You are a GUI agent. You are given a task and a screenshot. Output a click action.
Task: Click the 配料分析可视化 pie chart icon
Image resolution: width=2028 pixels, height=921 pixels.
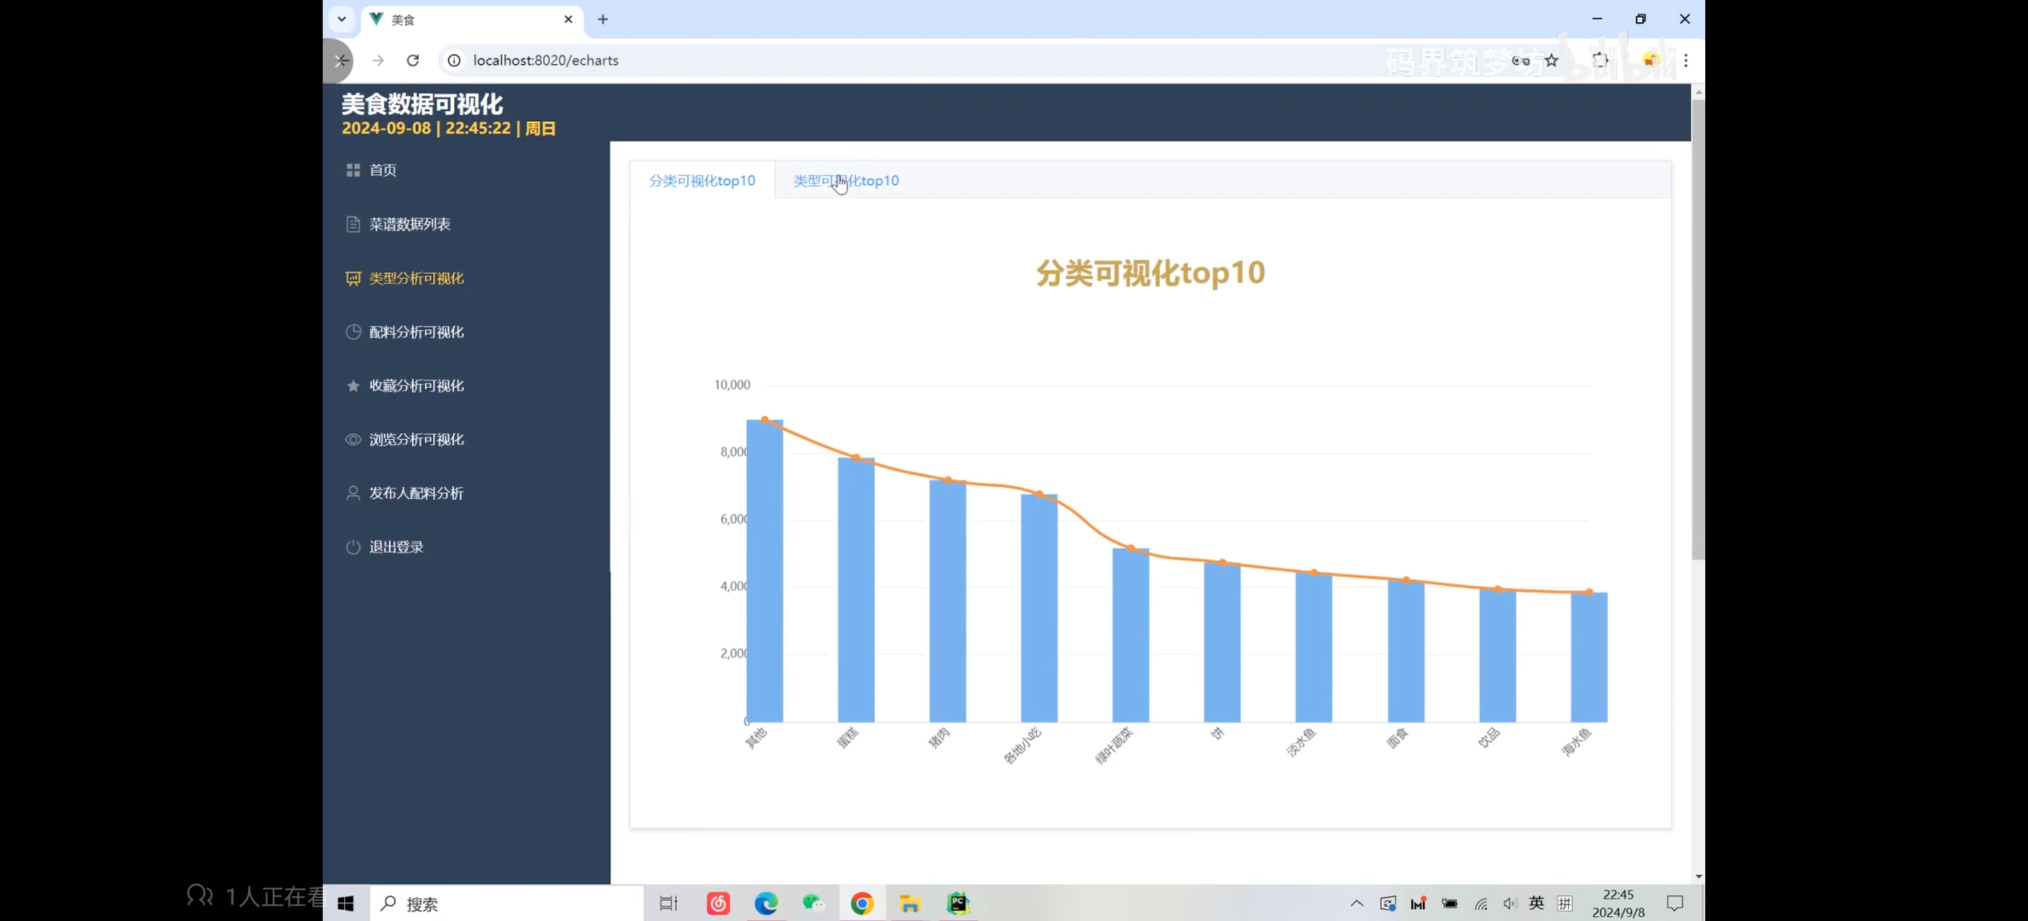tap(353, 332)
